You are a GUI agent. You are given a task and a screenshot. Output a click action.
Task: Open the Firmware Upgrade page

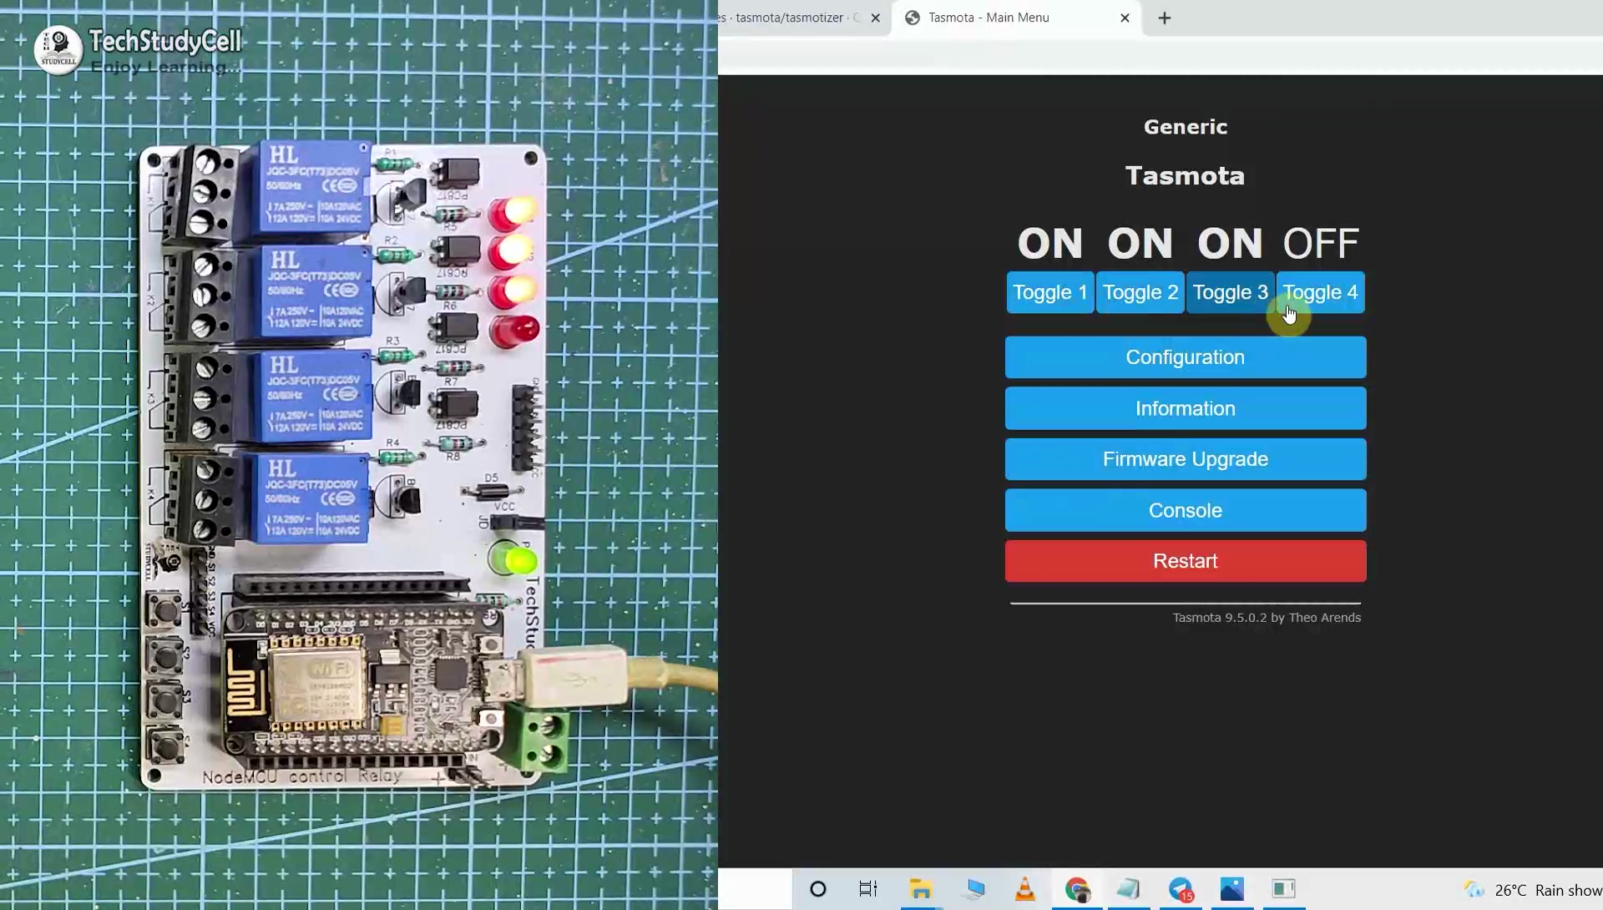1185,458
